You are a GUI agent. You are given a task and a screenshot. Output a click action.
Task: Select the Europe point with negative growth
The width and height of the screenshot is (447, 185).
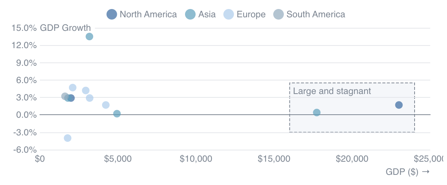click(x=67, y=138)
